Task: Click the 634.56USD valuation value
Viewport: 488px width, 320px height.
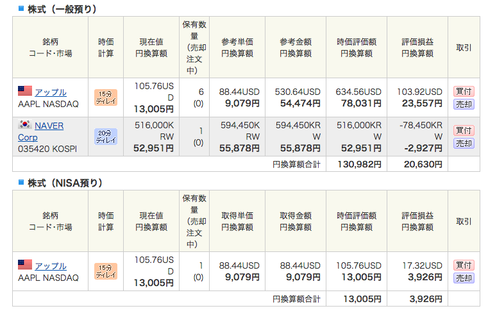Action: (x=358, y=92)
